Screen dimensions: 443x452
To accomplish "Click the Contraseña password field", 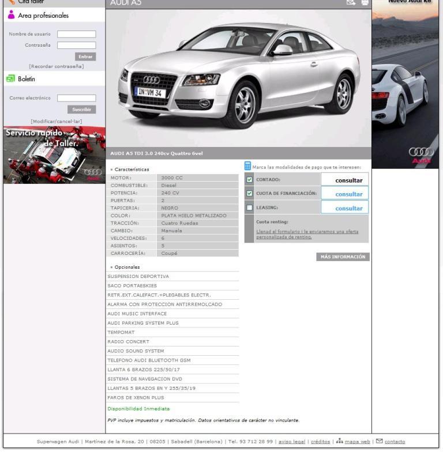I will pos(76,45).
